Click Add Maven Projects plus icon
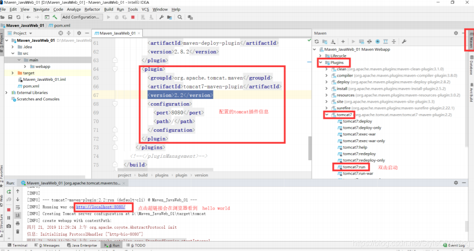The image size is (474, 252). coord(343,41)
